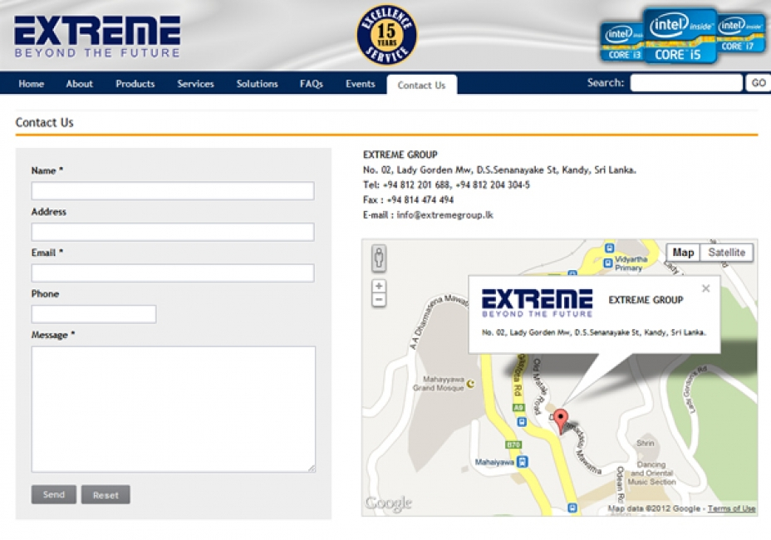Click the Street View pegman icon

pyautogui.click(x=379, y=258)
